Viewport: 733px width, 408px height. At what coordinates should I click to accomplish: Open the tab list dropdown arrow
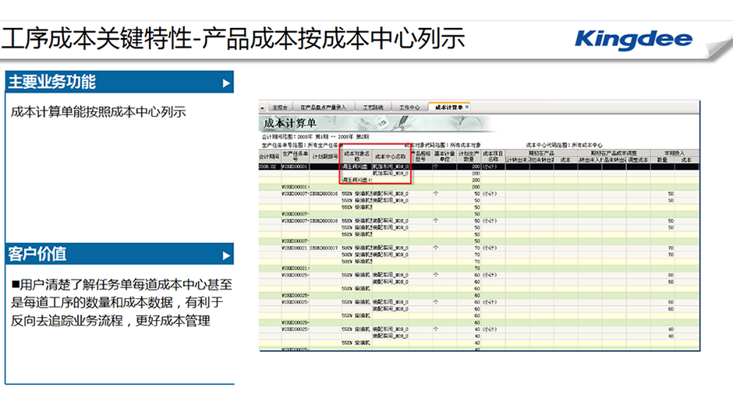263,107
